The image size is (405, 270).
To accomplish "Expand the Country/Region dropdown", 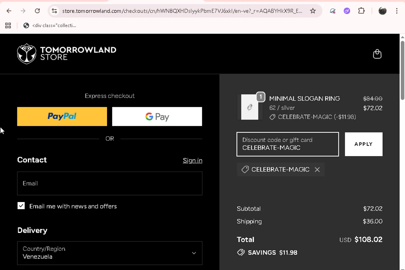I will (x=110, y=253).
